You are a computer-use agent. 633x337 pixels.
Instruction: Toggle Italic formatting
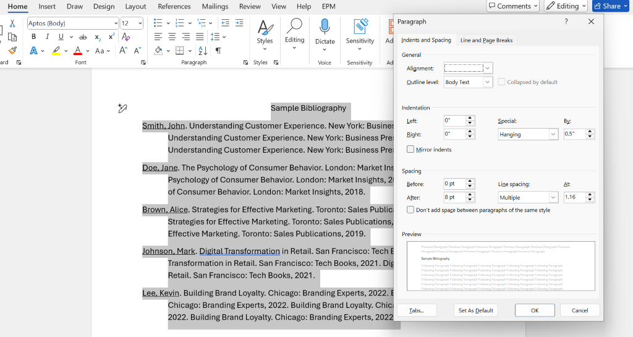click(x=47, y=36)
